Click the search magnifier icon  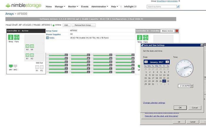[x=178, y=6]
